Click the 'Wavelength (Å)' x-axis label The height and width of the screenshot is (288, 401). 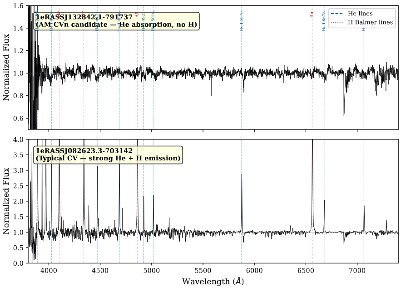click(x=213, y=281)
